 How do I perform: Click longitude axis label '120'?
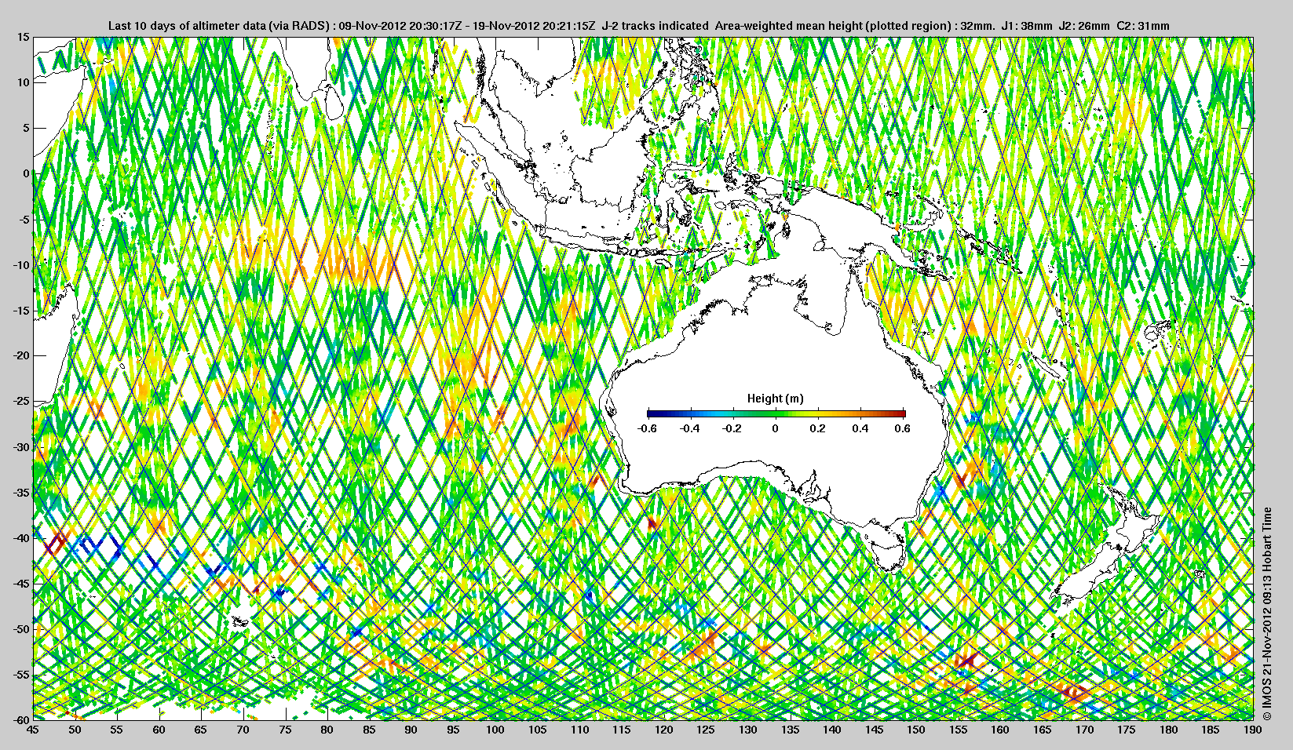click(x=663, y=730)
